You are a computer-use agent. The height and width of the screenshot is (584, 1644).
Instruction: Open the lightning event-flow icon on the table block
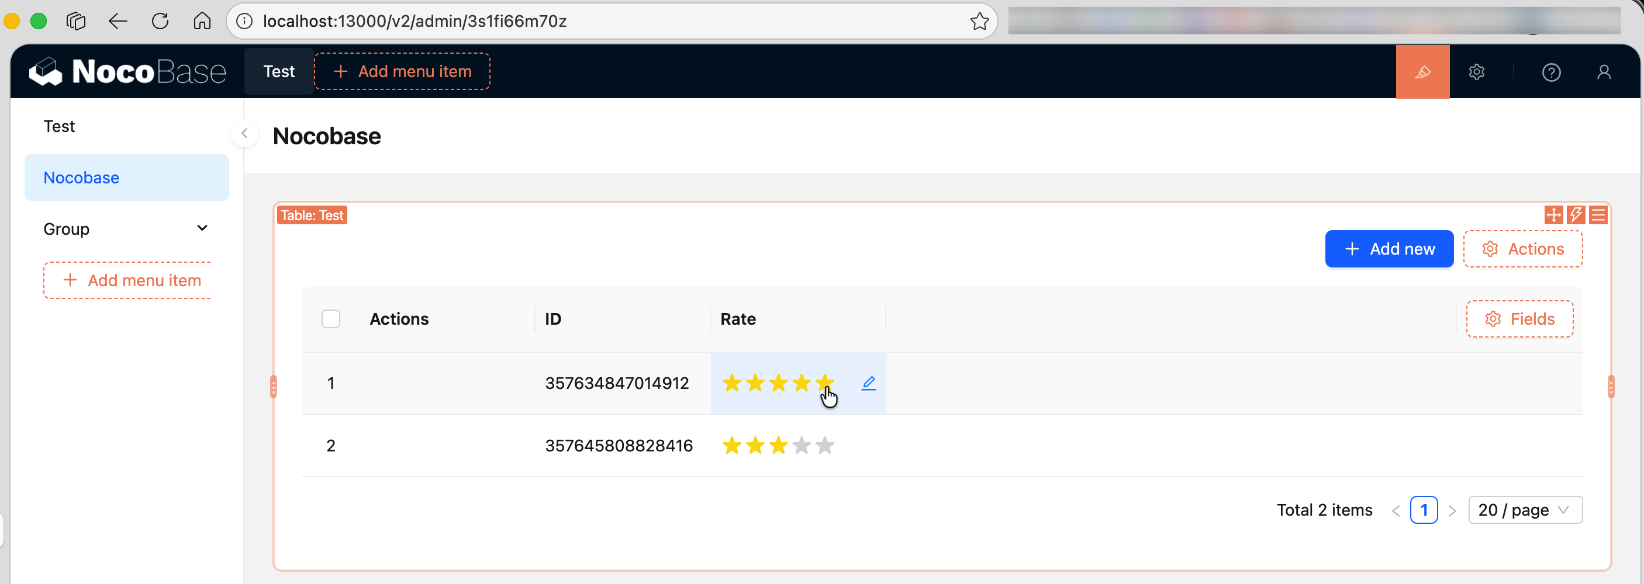click(1576, 215)
